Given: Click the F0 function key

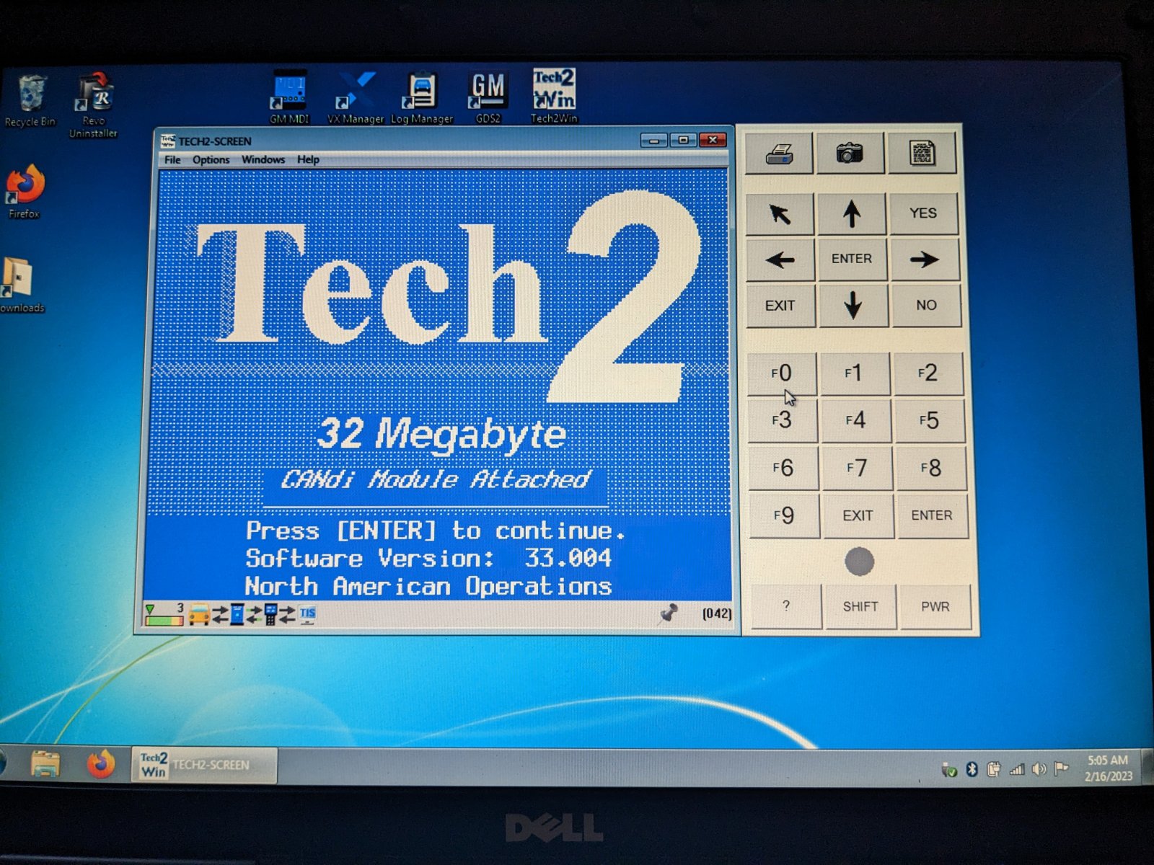Looking at the screenshot, I should (x=782, y=373).
